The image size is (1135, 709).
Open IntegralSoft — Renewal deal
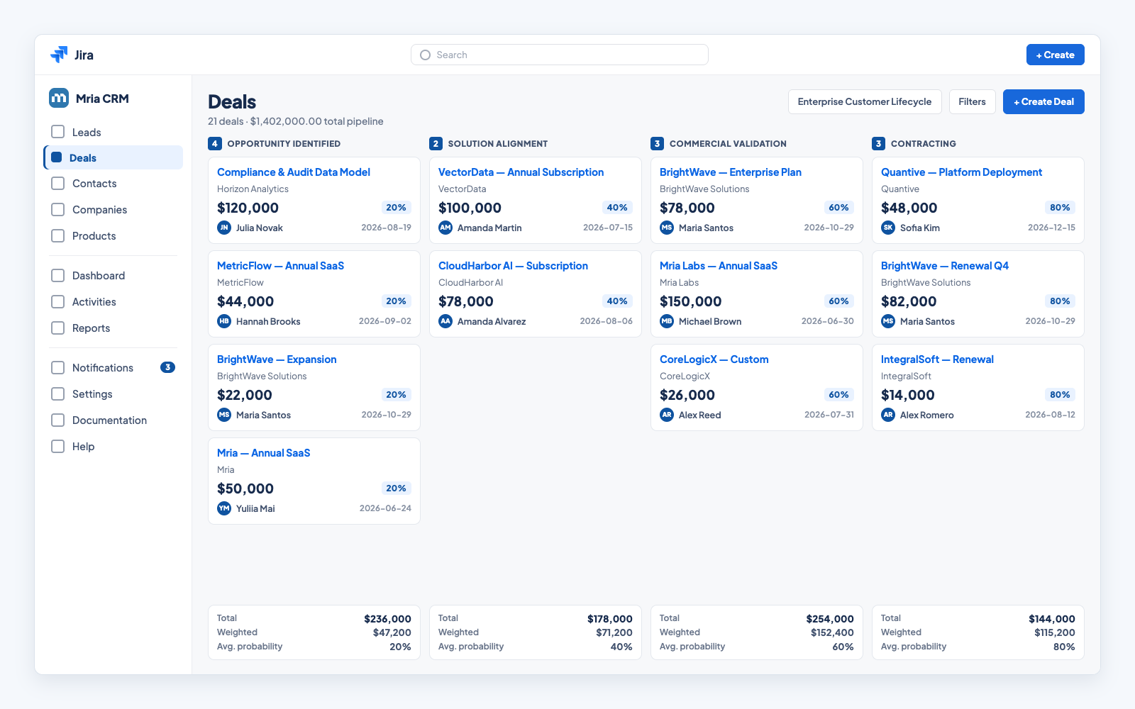(937, 359)
